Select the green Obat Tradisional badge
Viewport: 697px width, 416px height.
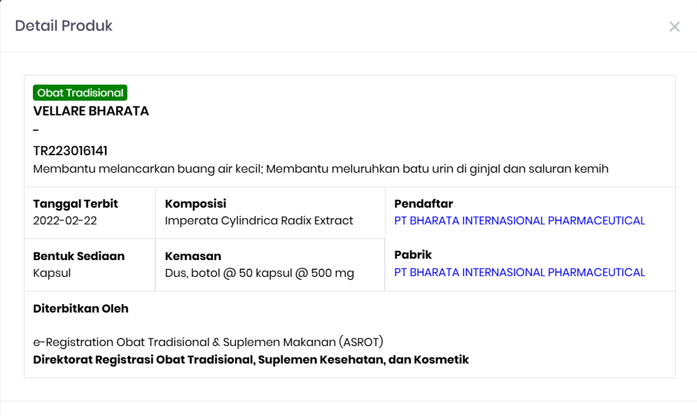point(79,92)
